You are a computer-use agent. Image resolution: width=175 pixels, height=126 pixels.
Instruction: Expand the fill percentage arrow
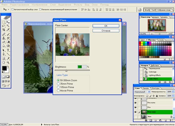173,96
